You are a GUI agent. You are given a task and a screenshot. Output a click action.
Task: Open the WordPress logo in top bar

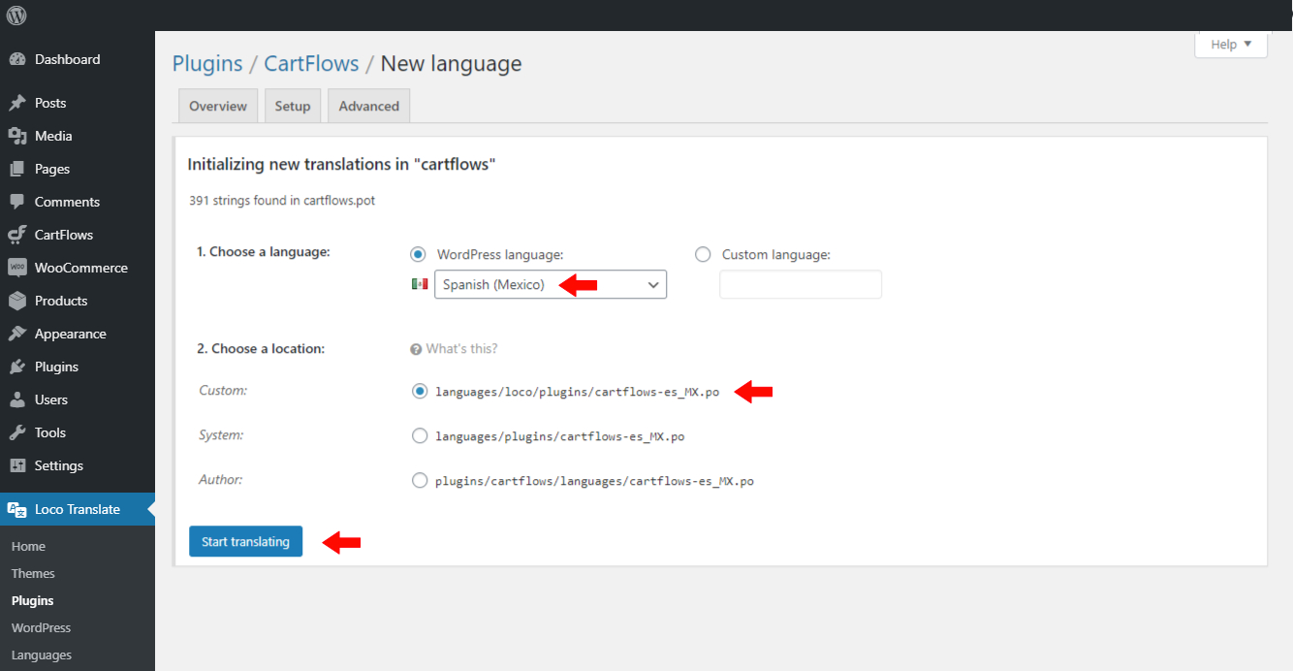click(x=16, y=16)
